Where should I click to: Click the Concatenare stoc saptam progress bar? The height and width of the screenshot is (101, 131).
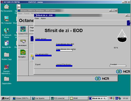(64, 51)
